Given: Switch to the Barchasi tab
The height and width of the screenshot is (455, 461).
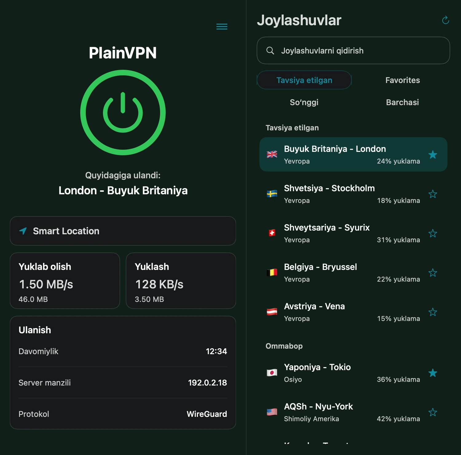Looking at the screenshot, I should pos(403,102).
